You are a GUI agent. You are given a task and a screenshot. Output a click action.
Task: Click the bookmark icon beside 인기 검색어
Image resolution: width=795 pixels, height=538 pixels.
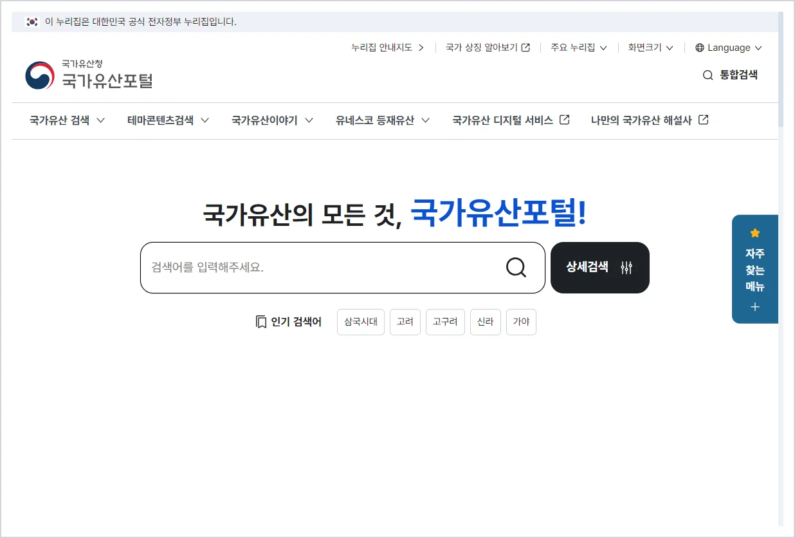(x=261, y=322)
